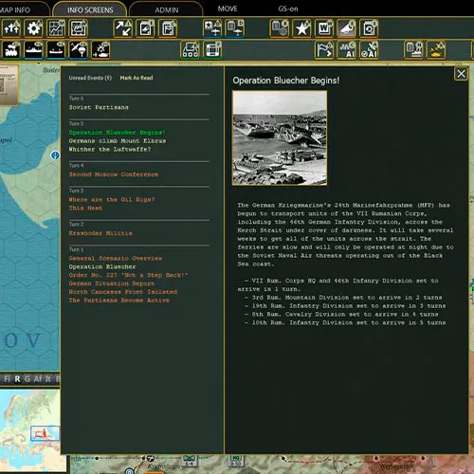
Task: Click the newspaper thumbnail beside the map
Action: click(9, 85)
